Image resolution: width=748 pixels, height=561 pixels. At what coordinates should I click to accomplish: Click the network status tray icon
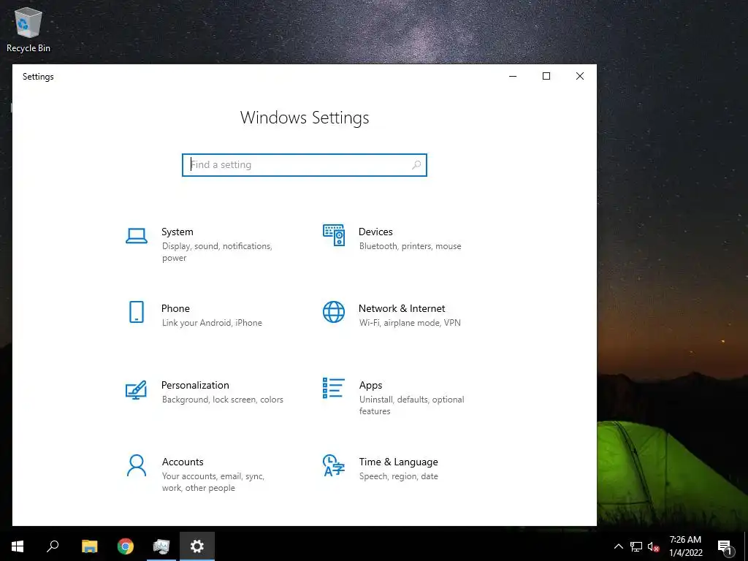coord(636,546)
